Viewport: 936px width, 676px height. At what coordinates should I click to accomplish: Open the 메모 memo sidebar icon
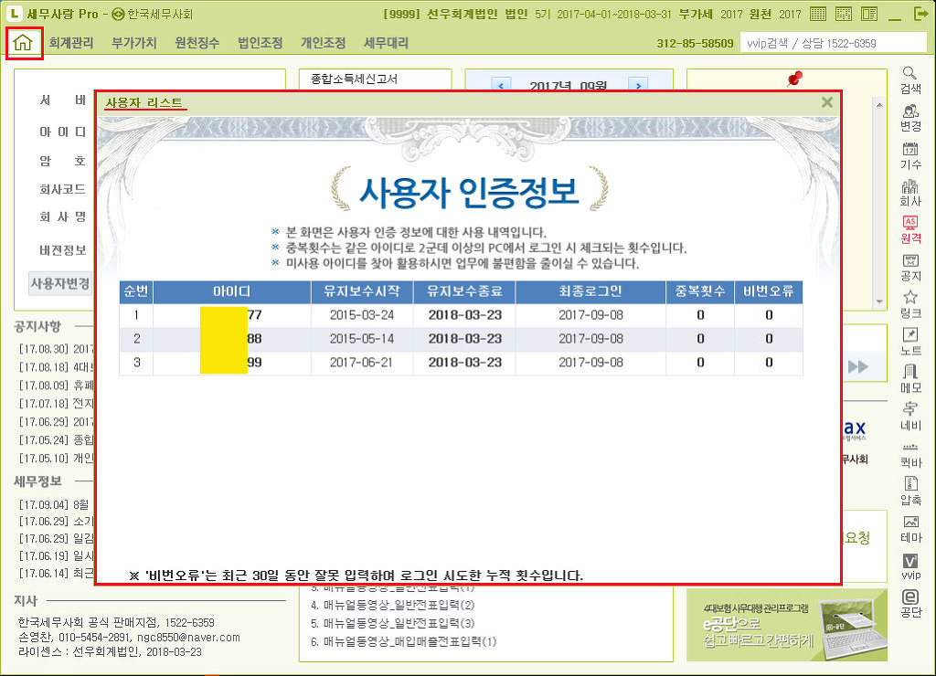910,379
